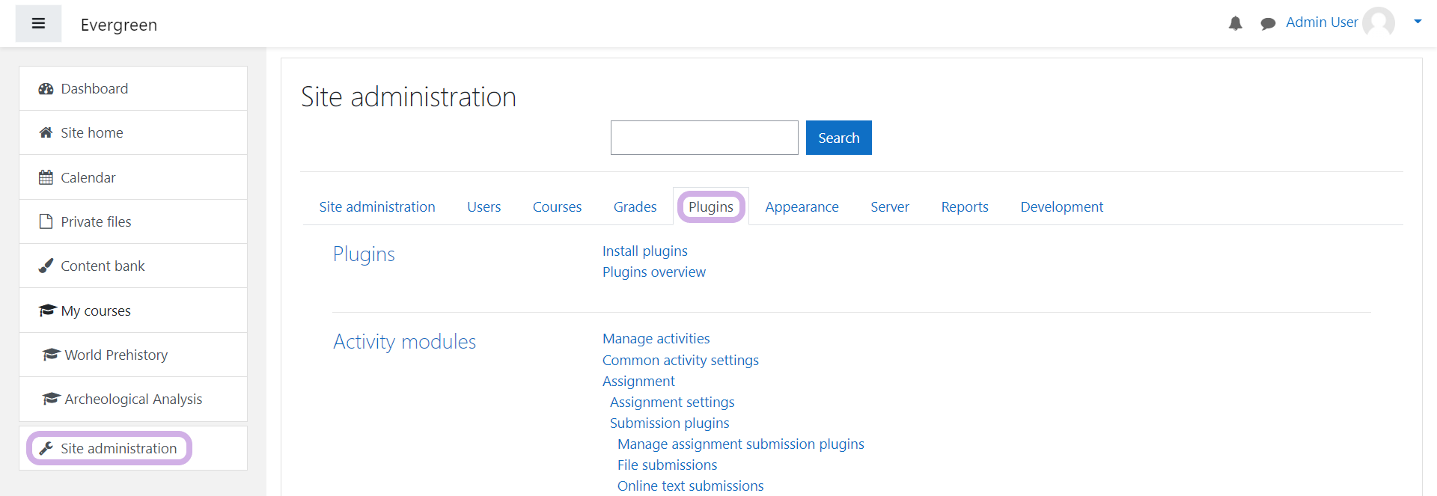Click the Calendar icon in sidebar
This screenshot has width=1437, height=496.
pyautogui.click(x=46, y=177)
